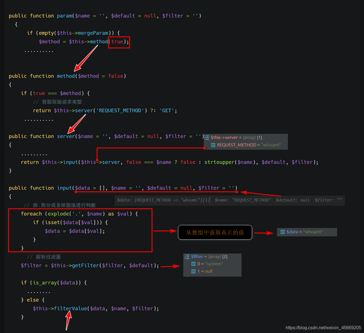Click the comment "// 按.拆分成多维数组进行判断"
The width and height of the screenshot is (364, 333).
[x=60, y=205]
